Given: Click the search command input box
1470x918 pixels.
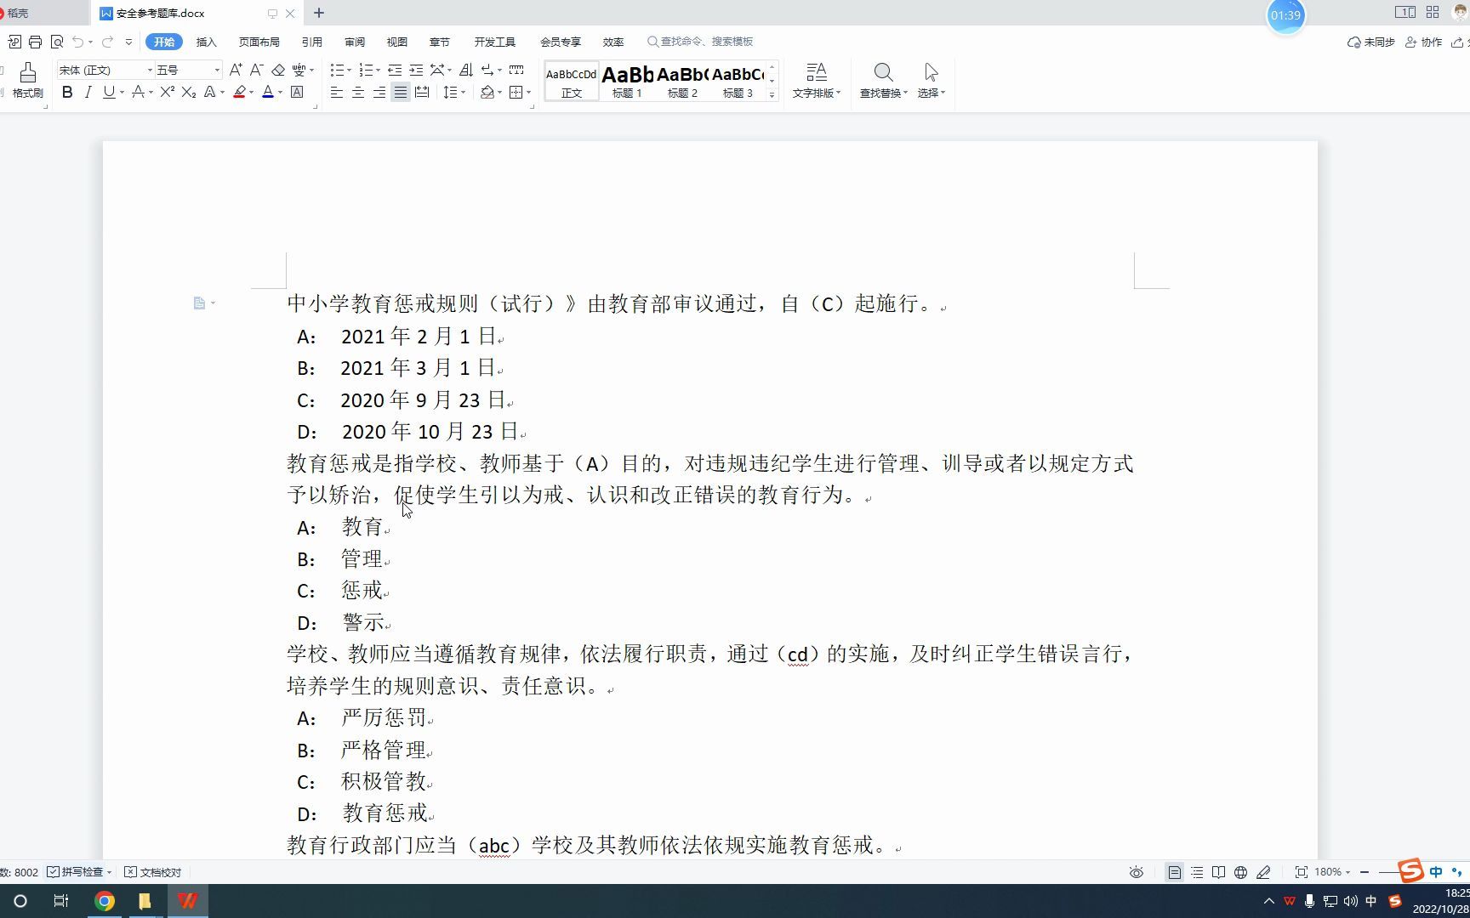Looking at the screenshot, I should click(700, 42).
